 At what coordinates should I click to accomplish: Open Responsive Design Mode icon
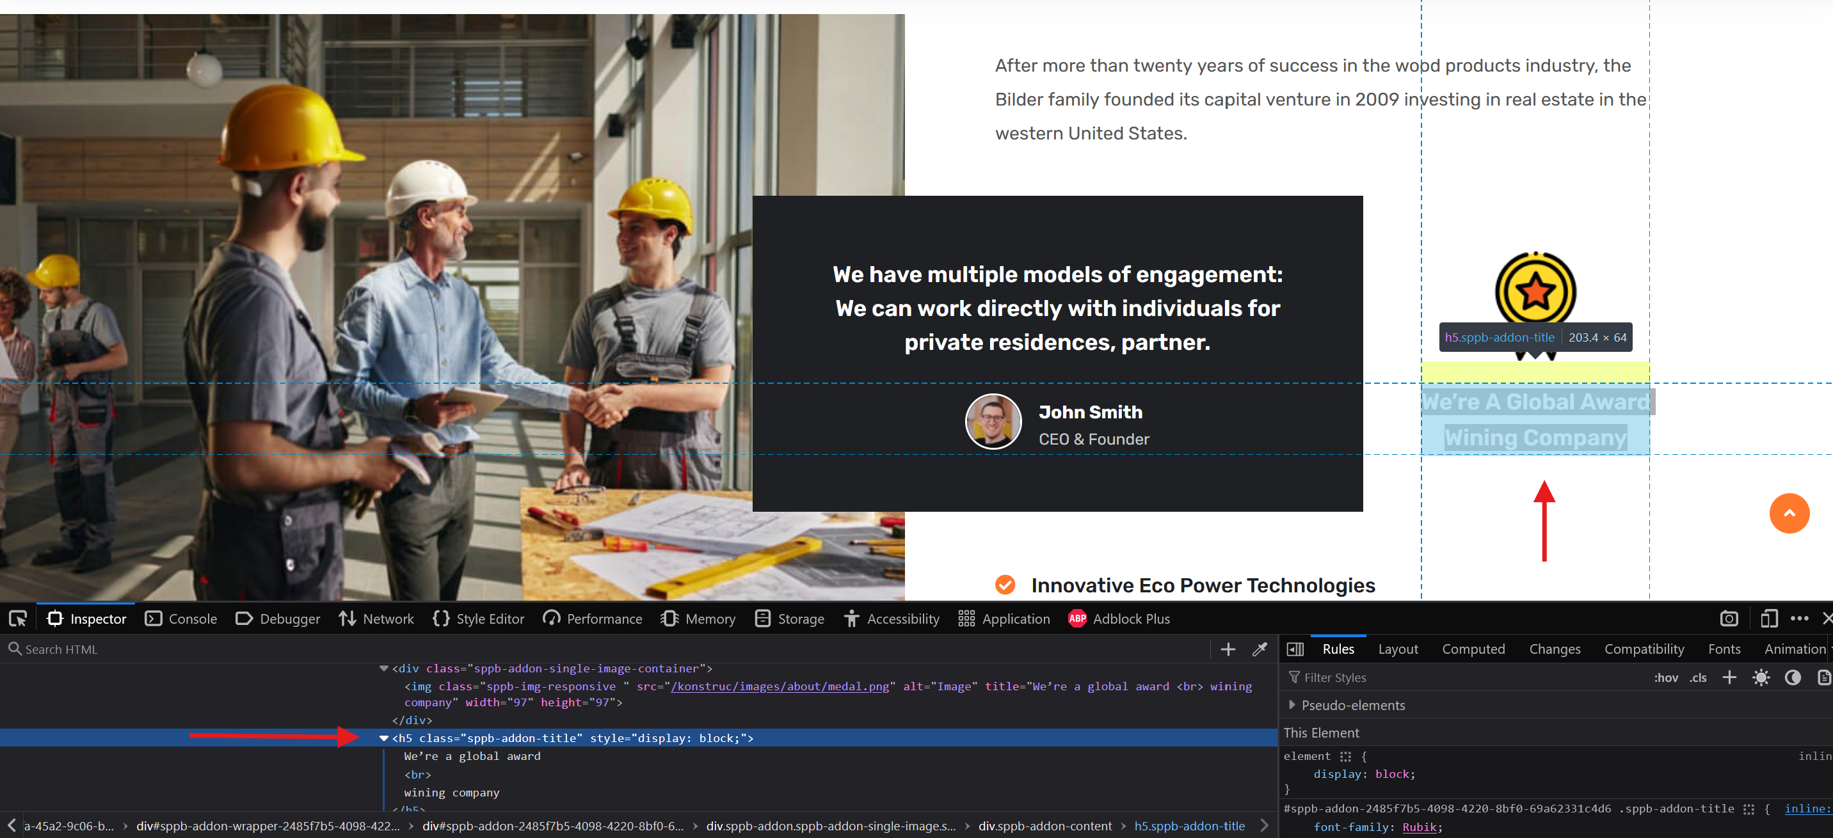(x=1768, y=619)
